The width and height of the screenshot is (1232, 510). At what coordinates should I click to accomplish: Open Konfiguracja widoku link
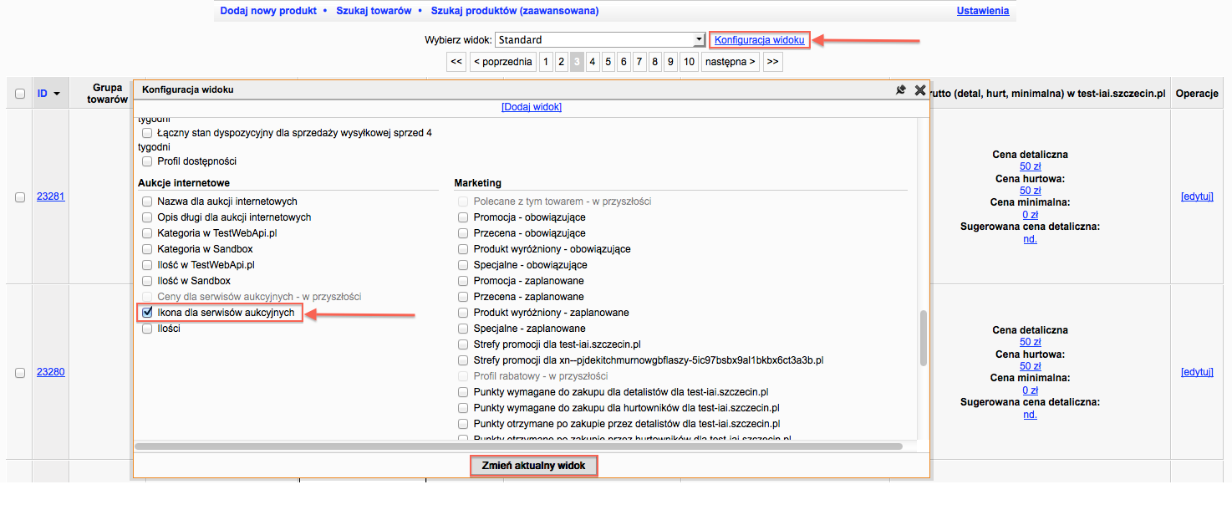pos(759,39)
